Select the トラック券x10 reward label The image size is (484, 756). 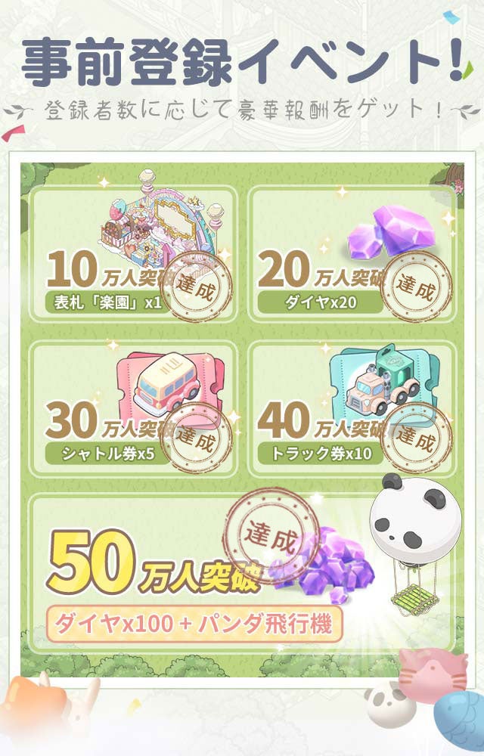click(321, 454)
